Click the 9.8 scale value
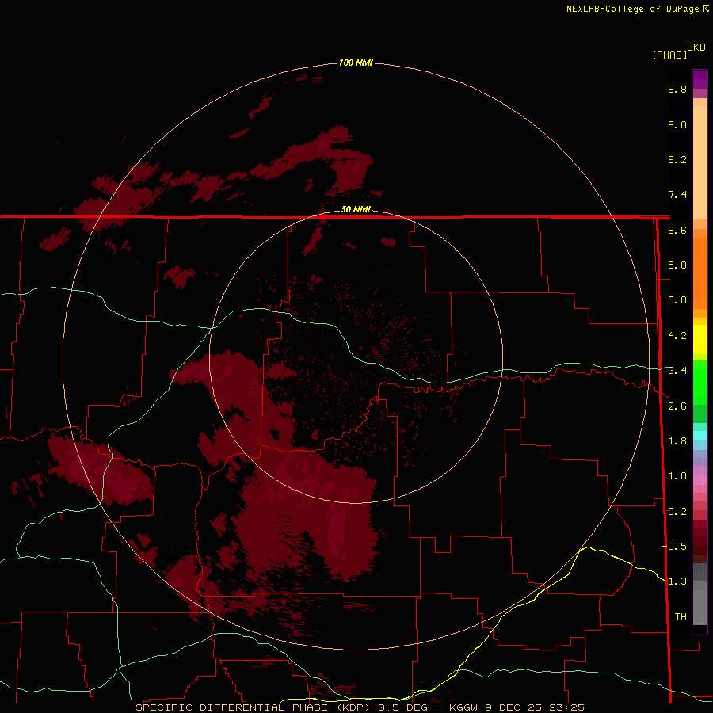This screenshot has width=713, height=713. (x=677, y=89)
